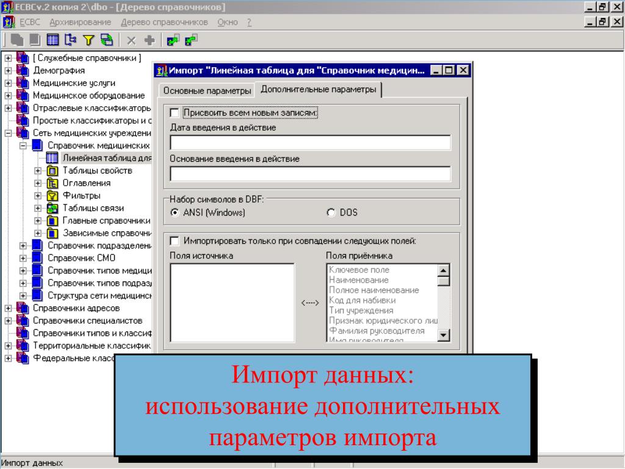Viewport: 625px width, 469px height.
Task: Collapse Сеть медицинских учреждений node
Action: coord(8,133)
